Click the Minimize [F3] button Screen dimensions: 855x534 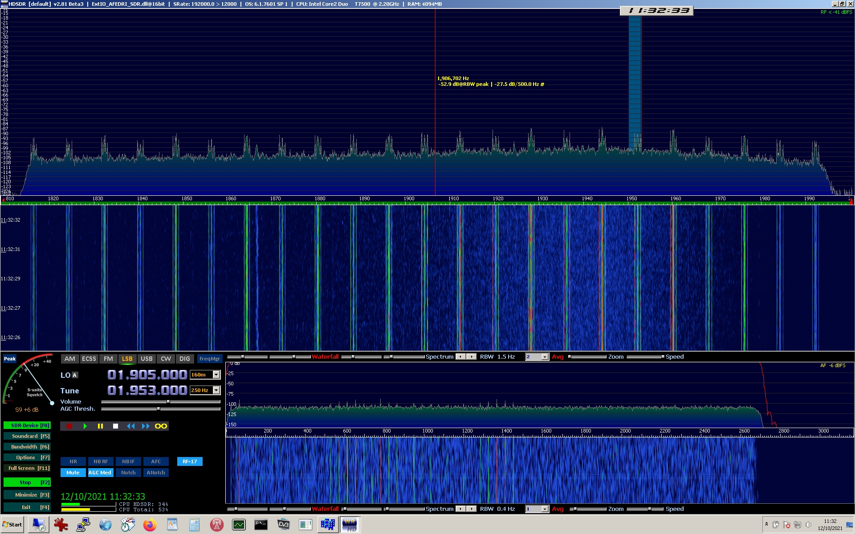pyautogui.click(x=27, y=495)
